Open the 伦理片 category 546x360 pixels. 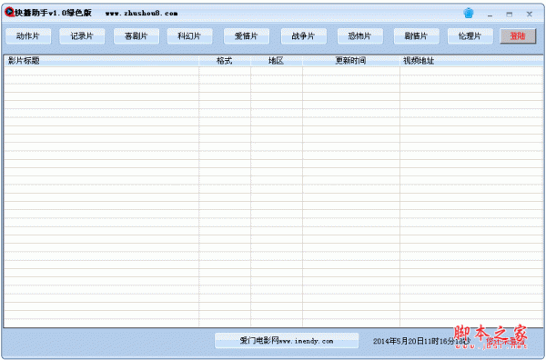click(x=470, y=36)
